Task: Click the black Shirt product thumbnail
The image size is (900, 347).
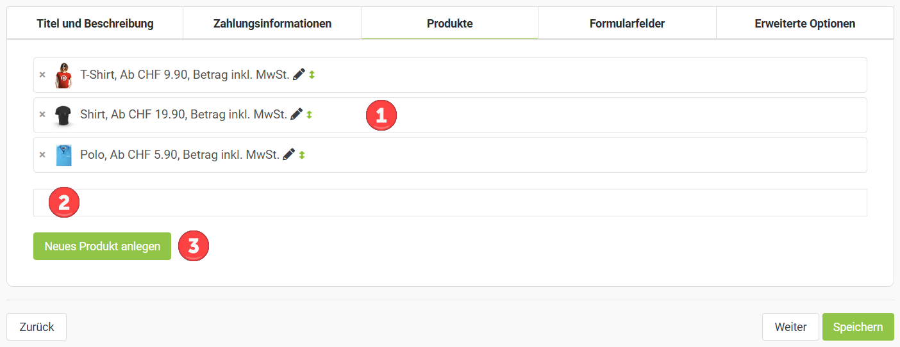Action: click(x=63, y=115)
